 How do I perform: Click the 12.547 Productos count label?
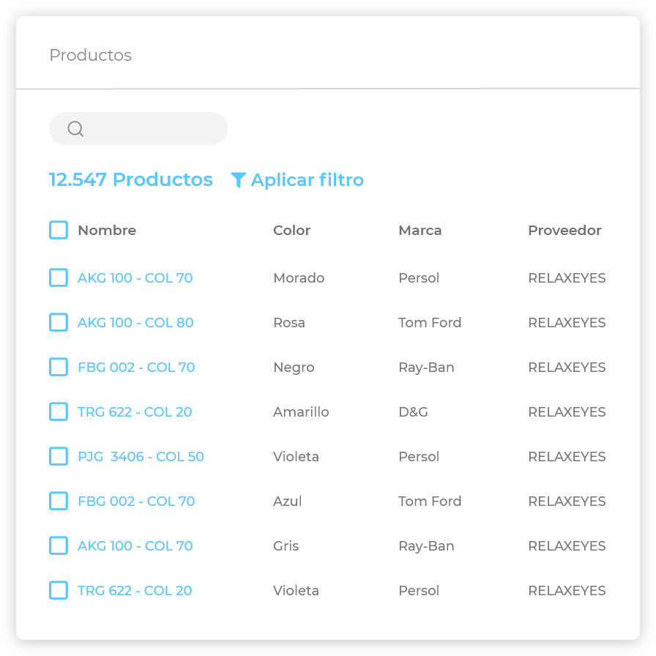pyautogui.click(x=130, y=180)
